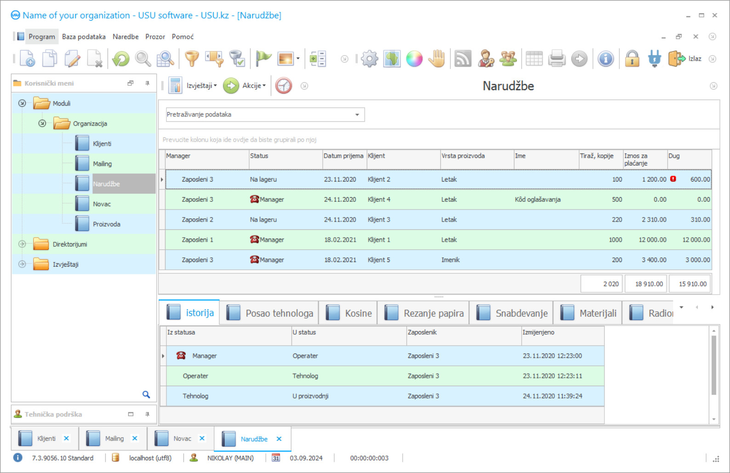
Task: Click the RSS feed icon
Action: (x=463, y=59)
